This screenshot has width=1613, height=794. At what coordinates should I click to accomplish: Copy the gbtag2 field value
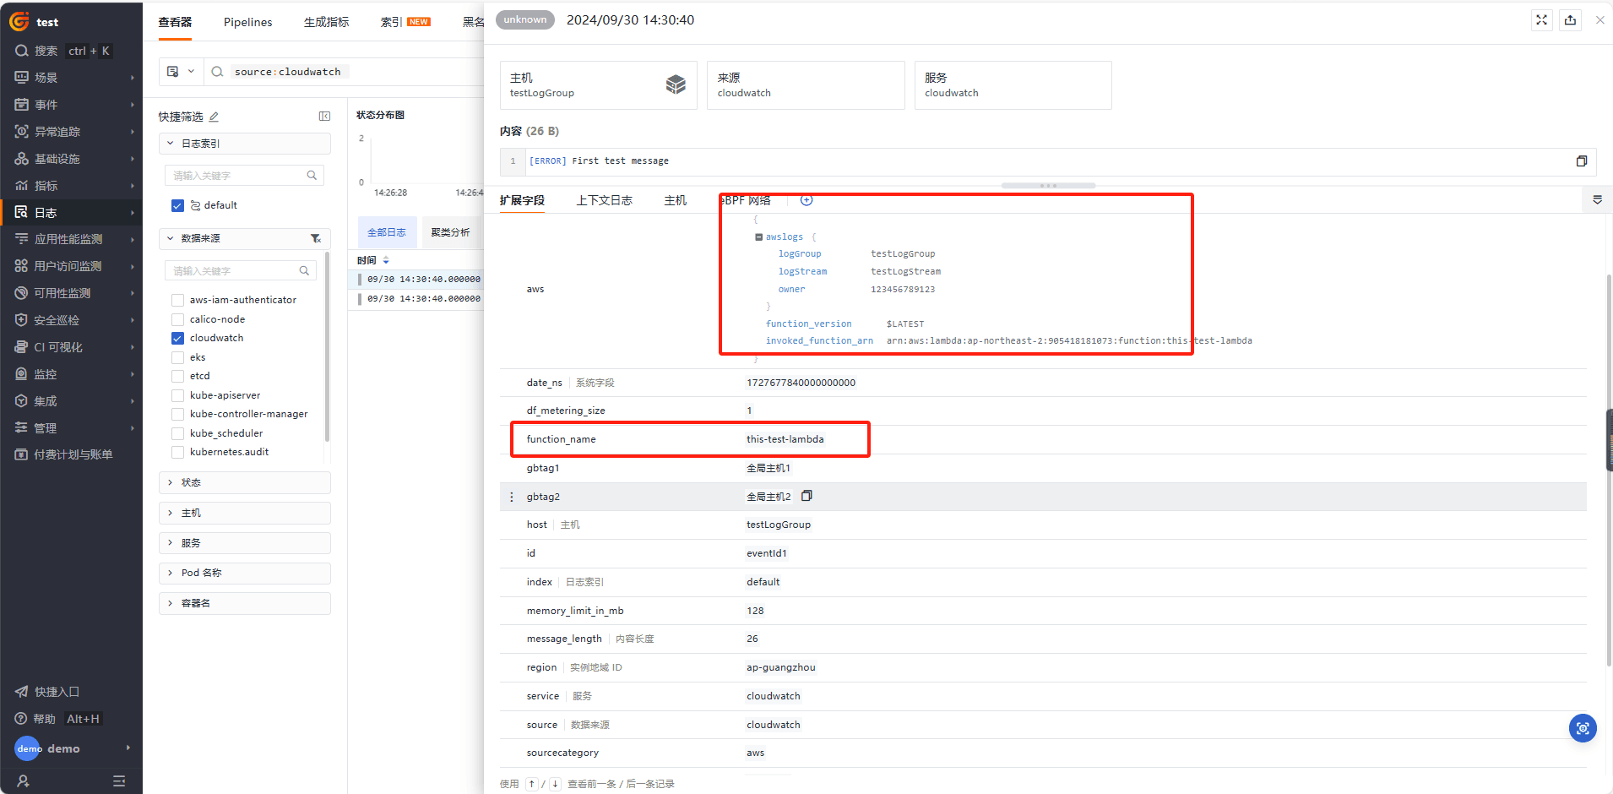pyautogui.click(x=806, y=496)
